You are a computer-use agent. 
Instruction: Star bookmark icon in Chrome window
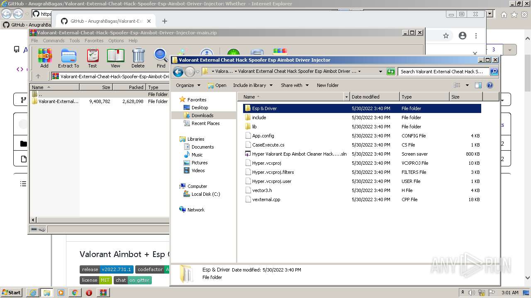click(446, 36)
